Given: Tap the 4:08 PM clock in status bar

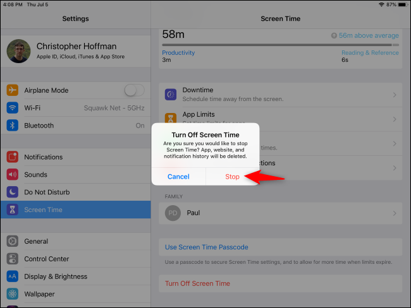Looking at the screenshot, I should click(13, 4).
